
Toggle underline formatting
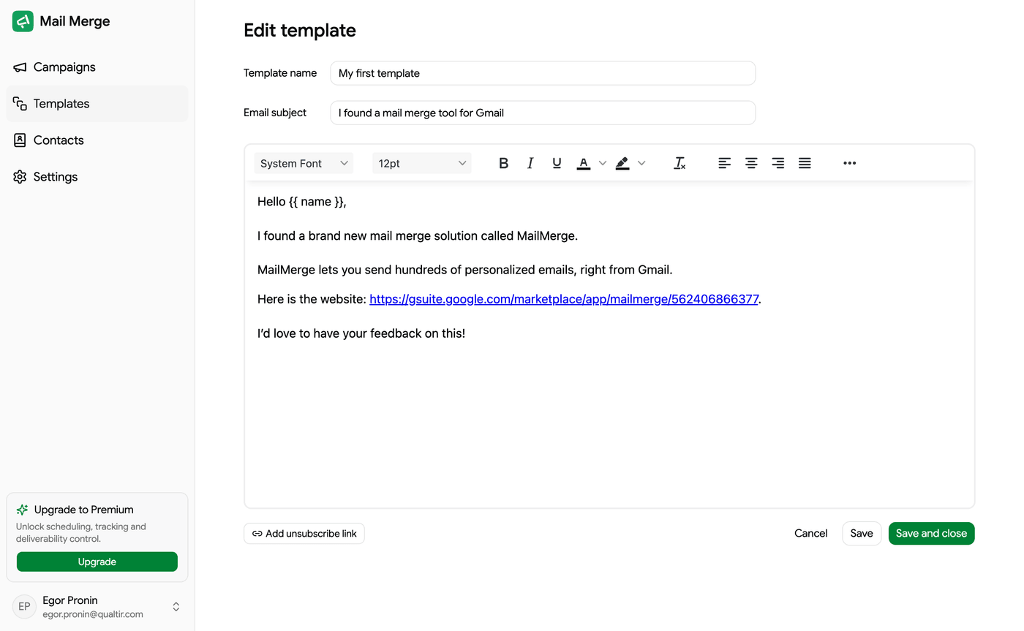[x=557, y=163]
